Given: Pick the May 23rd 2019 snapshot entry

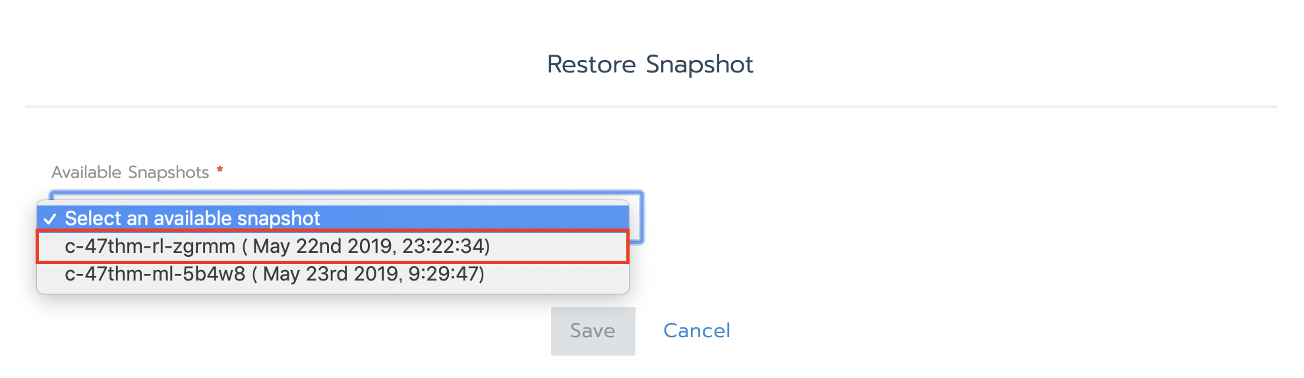Looking at the screenshot, I should coord(274,274).
